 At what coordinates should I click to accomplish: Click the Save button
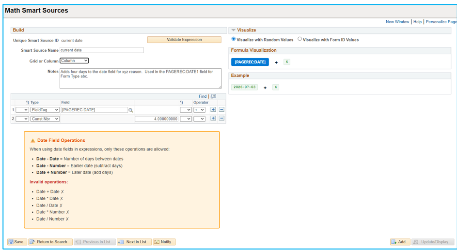click(17, 242)
